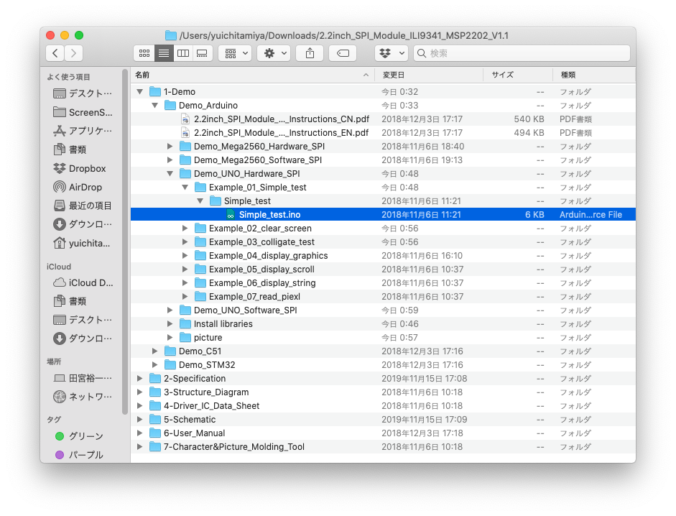Select the Install libraries folder icon

(x=185, y=324)
